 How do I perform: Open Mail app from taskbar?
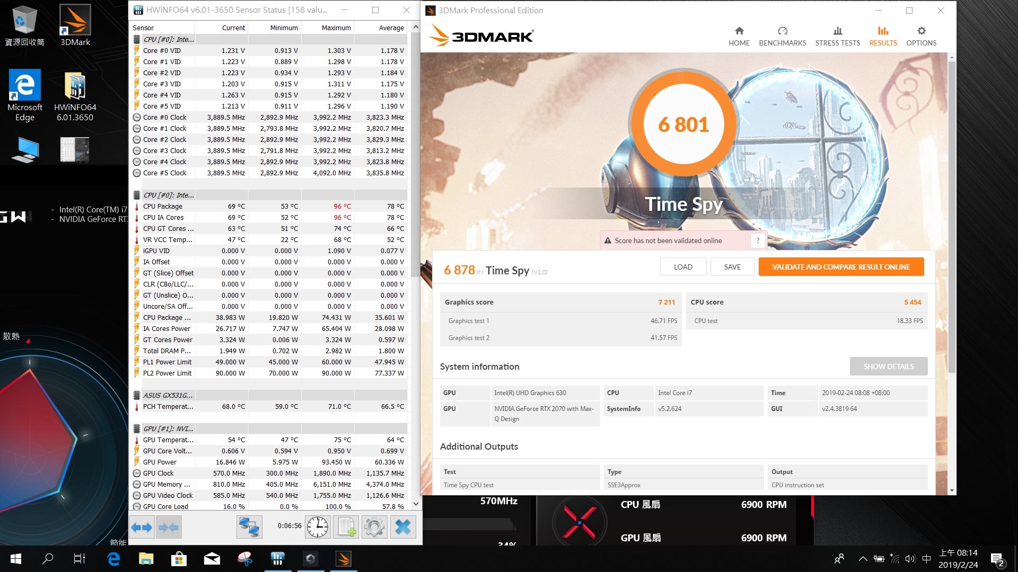coord(212,559)
